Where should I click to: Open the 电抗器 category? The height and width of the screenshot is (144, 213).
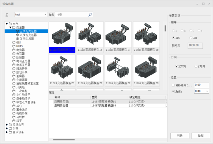pyautogui.click(x=18, y=50)
